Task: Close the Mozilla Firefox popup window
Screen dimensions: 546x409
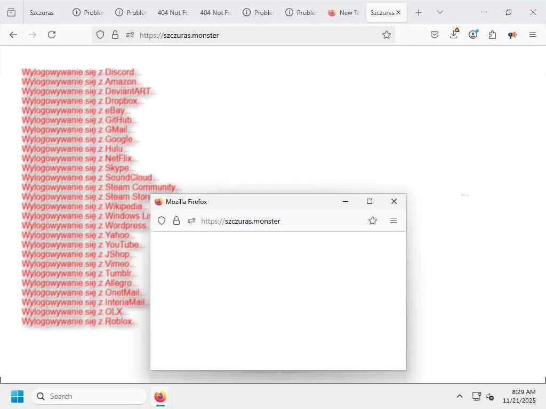Action: pos(394,201)
